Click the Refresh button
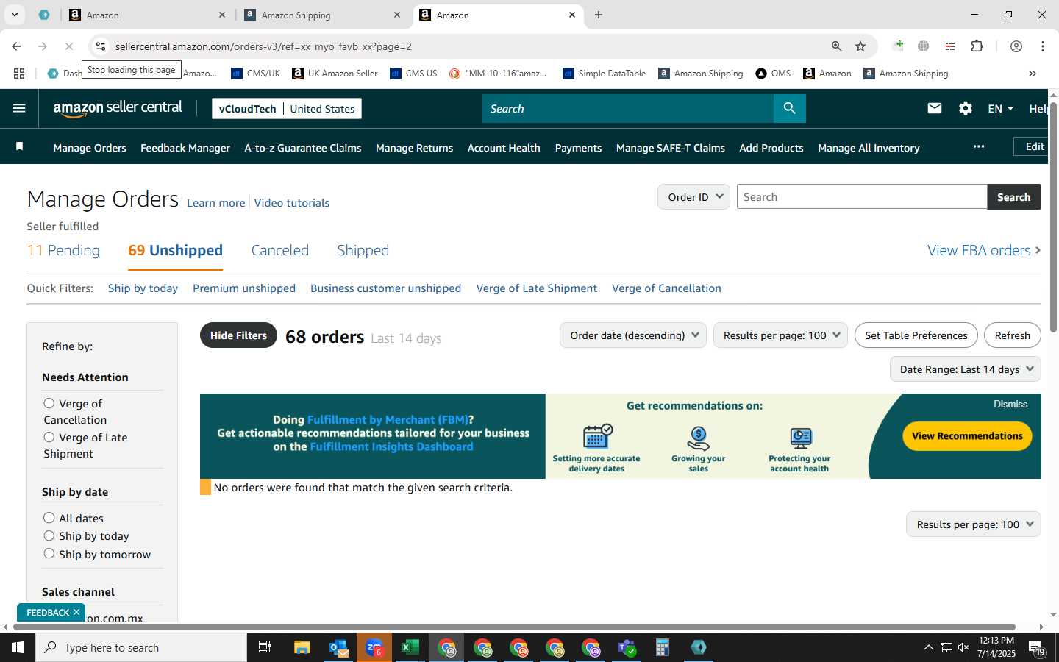This screenshot has height=662, width=1059. coord(1013,335)
